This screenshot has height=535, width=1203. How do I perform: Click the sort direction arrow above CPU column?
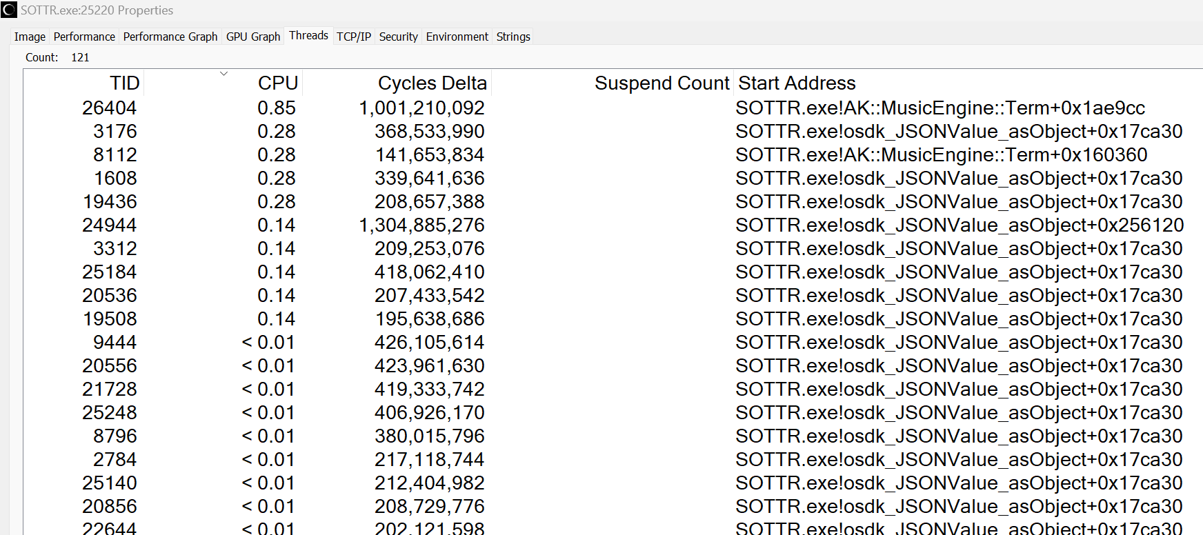(x=223, y=73)
